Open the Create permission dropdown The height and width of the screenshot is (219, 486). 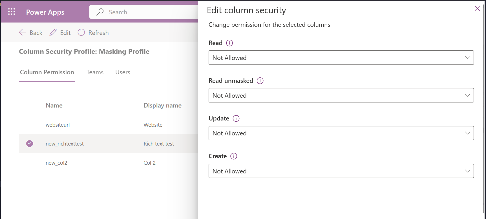pyautogui.click(x=341, y=171)
